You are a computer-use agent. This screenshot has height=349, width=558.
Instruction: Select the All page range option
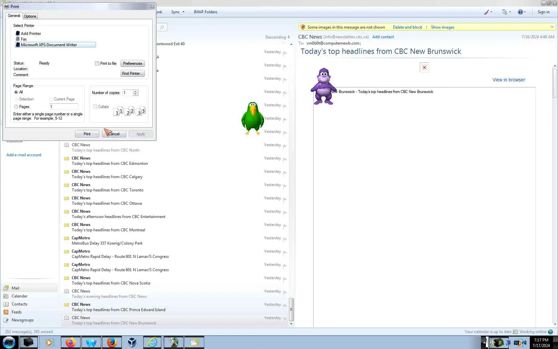click(x=16, y=92)
